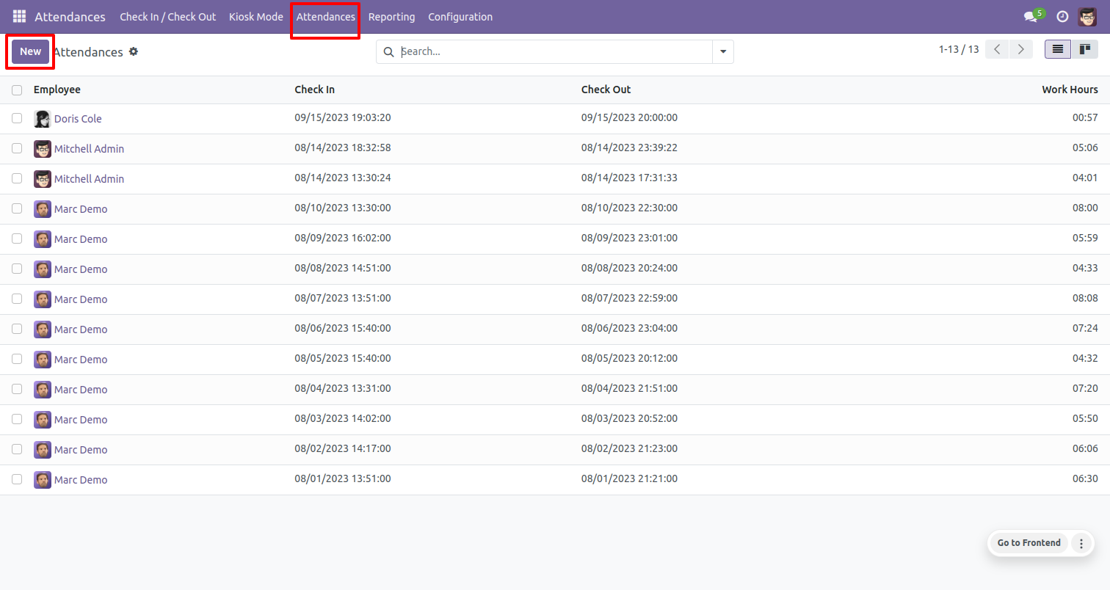The width and height of the screenshot is (1110, 590).
Task: Click Mitchell Admin avatar in 18:32:58 row
Action: (43, 149)
